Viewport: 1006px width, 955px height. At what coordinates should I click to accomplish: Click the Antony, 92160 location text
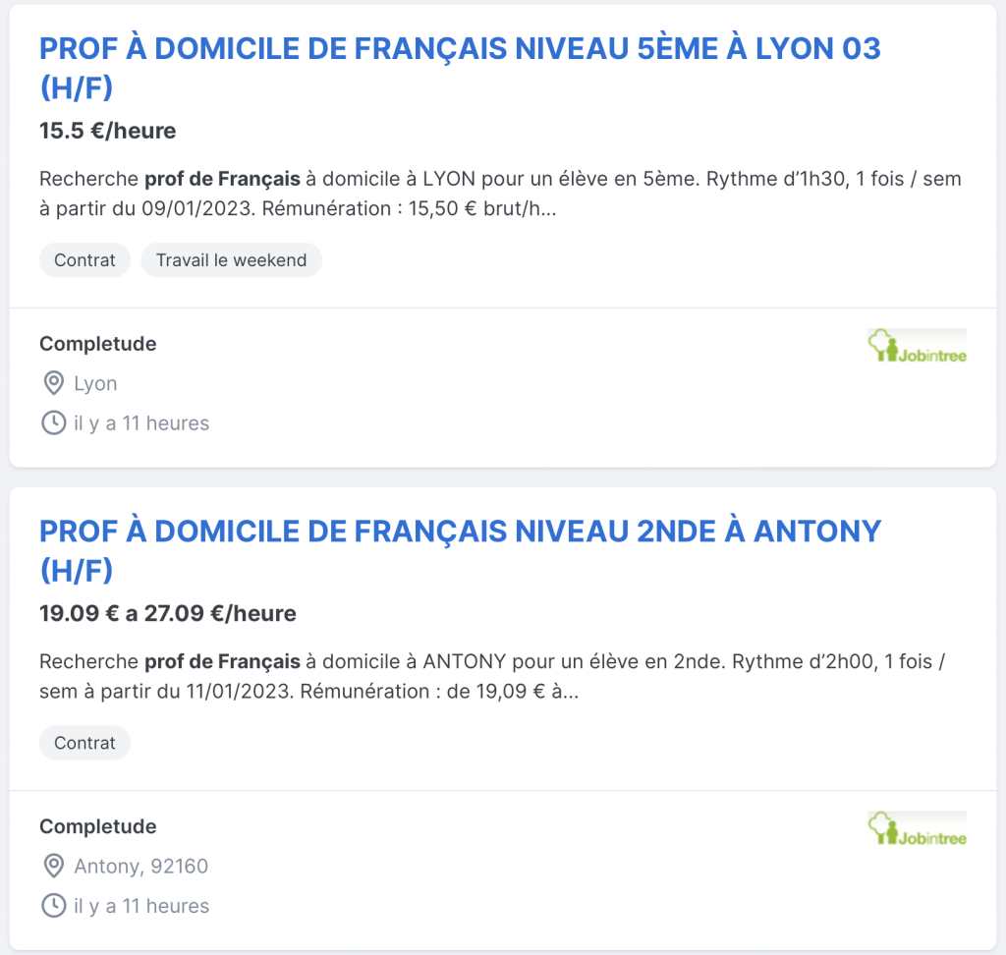pos(141,867)
